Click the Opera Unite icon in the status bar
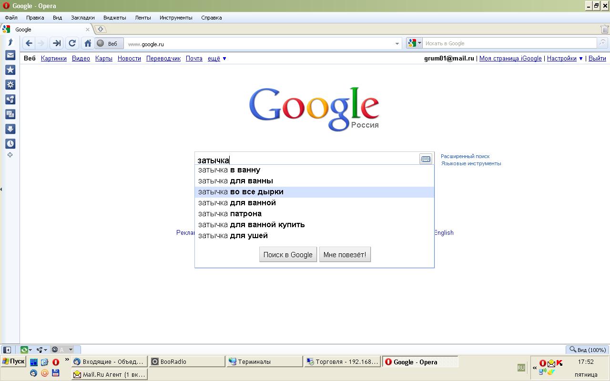 tap(40, 350)
